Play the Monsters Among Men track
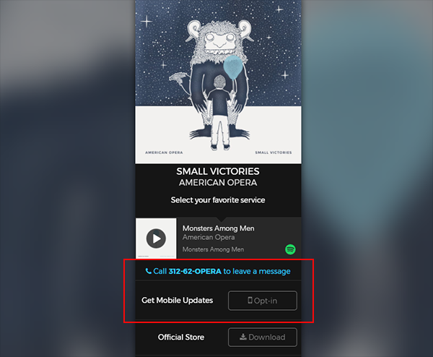 (x=156, y=238)
